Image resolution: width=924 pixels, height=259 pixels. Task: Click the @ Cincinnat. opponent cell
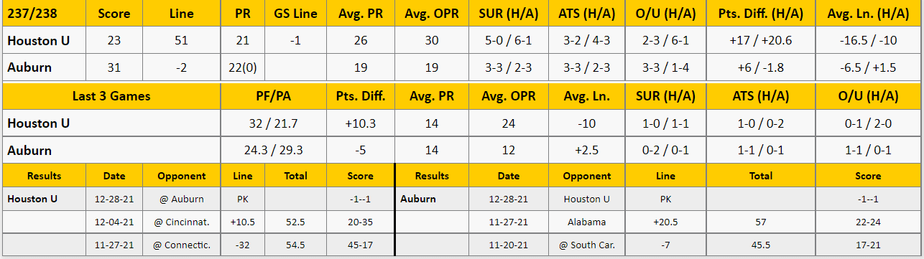[x=182, y=222]
